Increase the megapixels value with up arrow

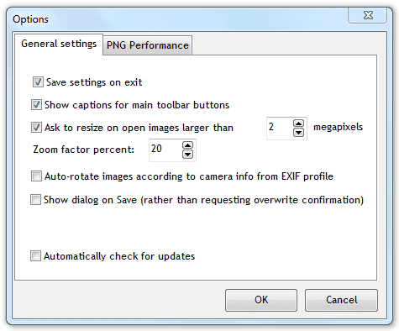298,123
